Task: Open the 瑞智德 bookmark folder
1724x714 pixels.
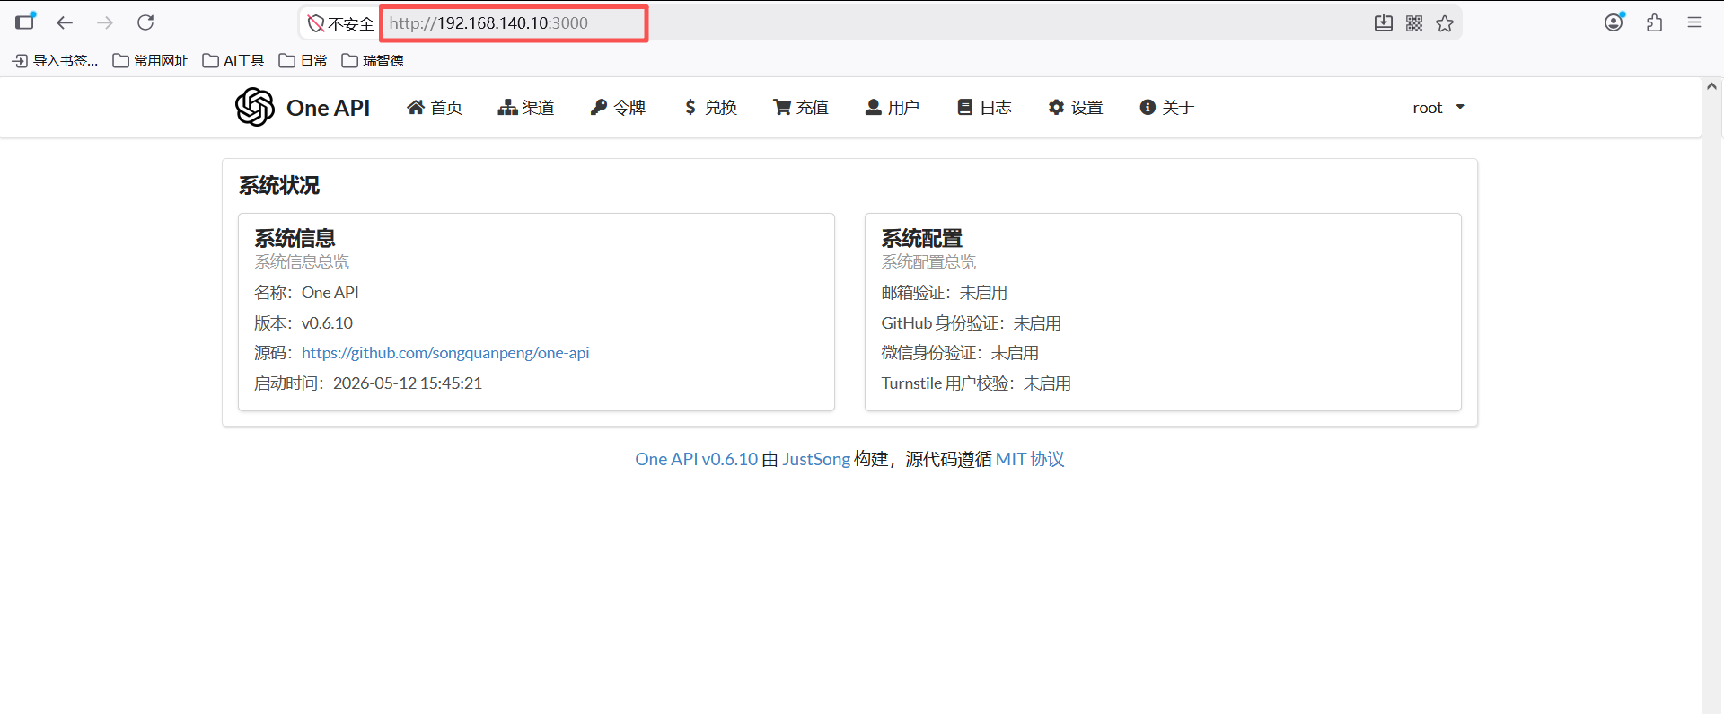Action: point(373,60)
